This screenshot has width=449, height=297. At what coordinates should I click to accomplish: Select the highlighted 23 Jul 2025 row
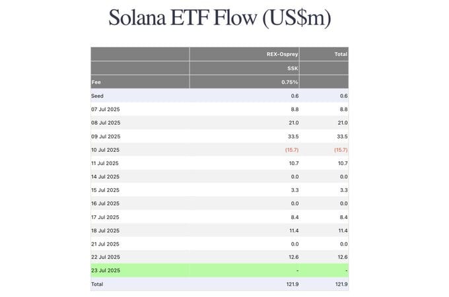click(220, 271)
